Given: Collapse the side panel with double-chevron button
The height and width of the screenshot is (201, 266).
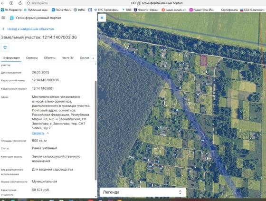Looking at the screenshot, I should 102,18.
